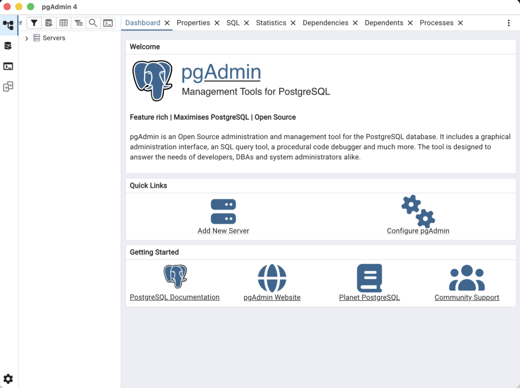Open the three-dot tab options menu

tap(509, 23)
